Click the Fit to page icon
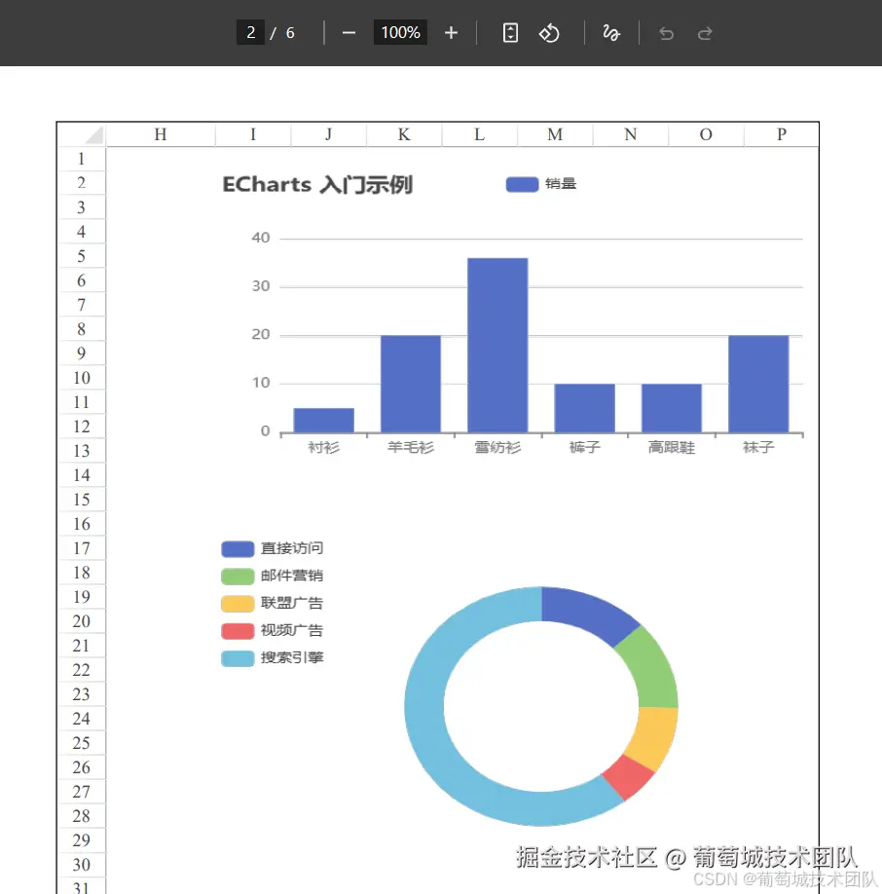 pyautogui.click(x=510, y=32)
